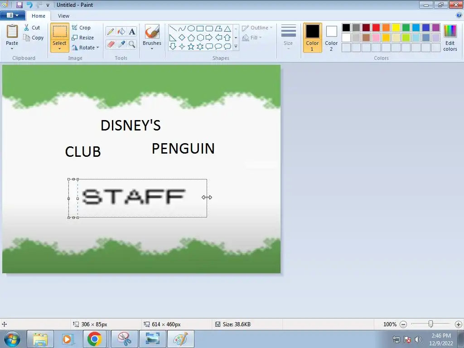Pick the red color swatch
Viewport: 464px width, 348px height.
[376, 28]
